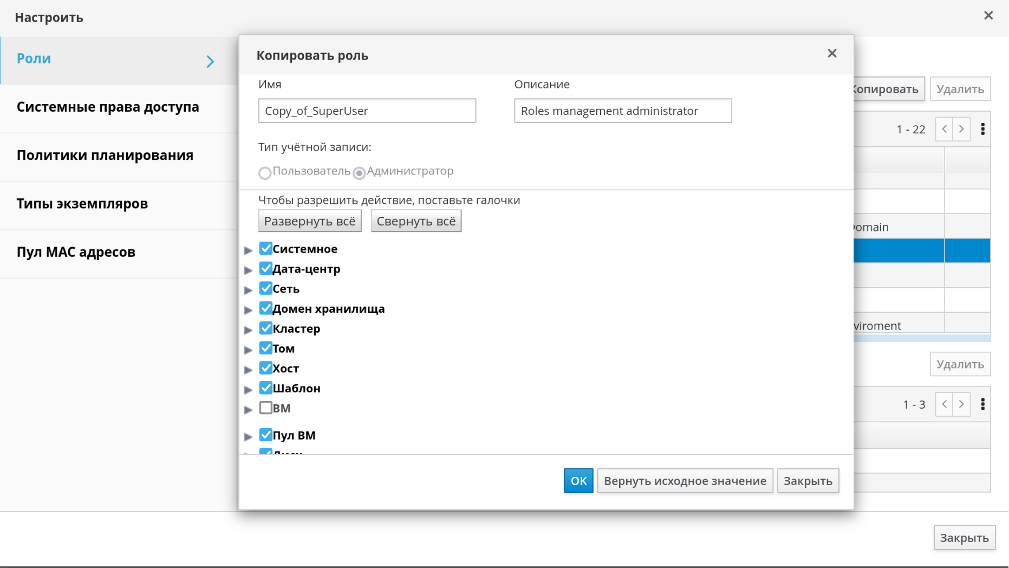Screen dimensions: 1009x568
Task: Open Системные права доступа section
Action: coord(108,107)
